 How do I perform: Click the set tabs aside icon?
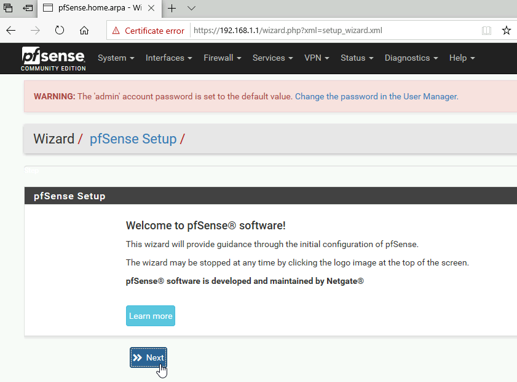[x=28, y=8]
